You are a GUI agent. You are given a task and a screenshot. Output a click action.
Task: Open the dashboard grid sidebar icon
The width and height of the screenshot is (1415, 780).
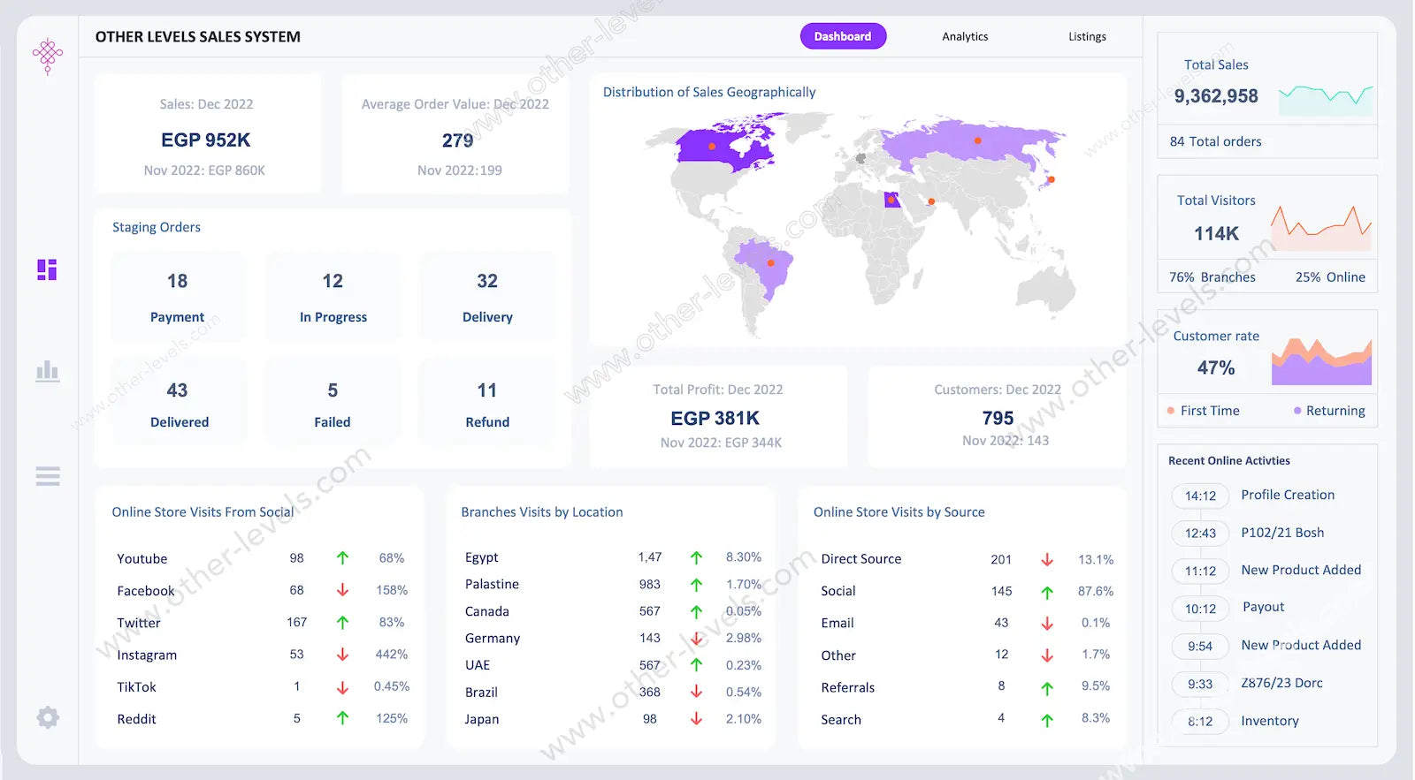47,269
